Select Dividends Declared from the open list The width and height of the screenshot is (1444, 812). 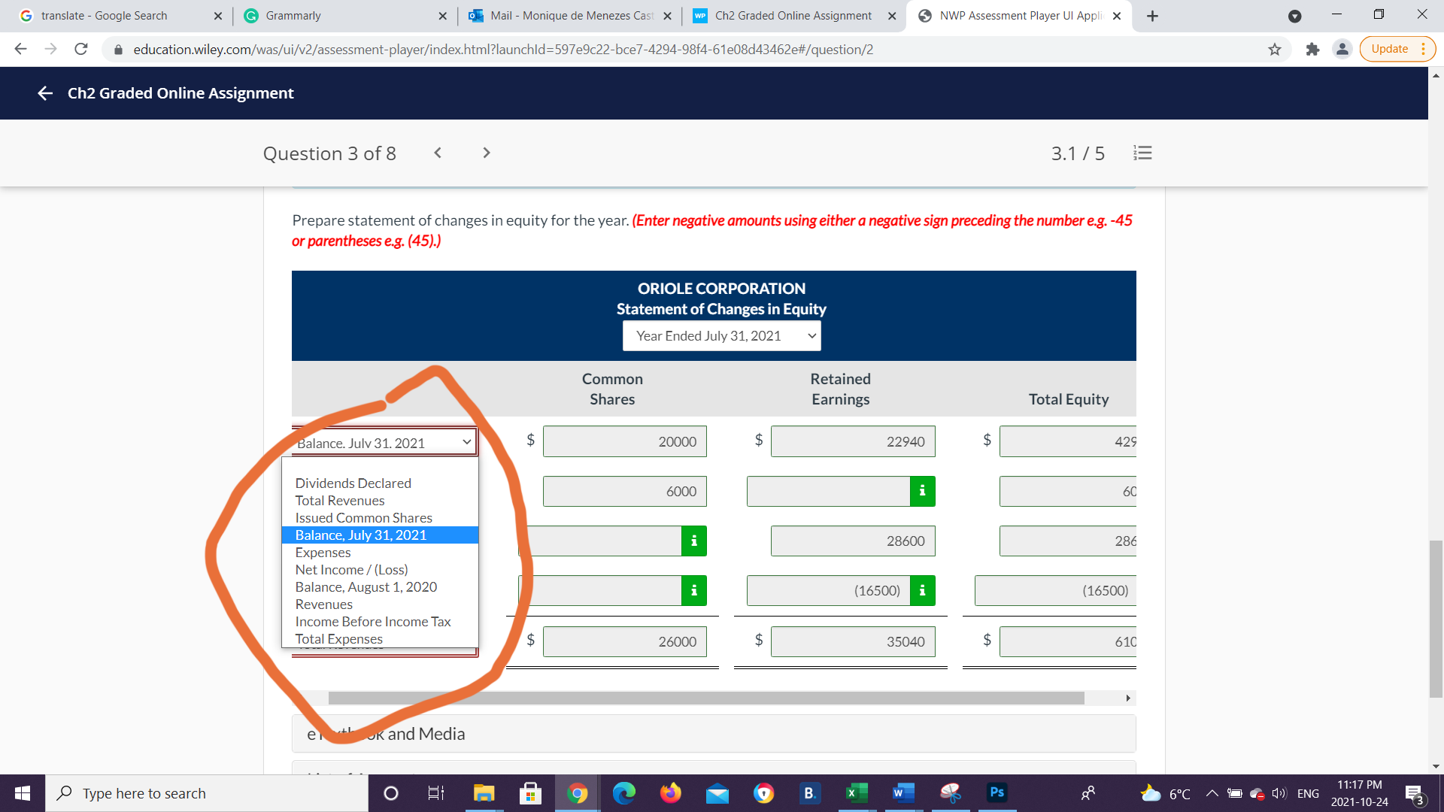coord(353,483)
